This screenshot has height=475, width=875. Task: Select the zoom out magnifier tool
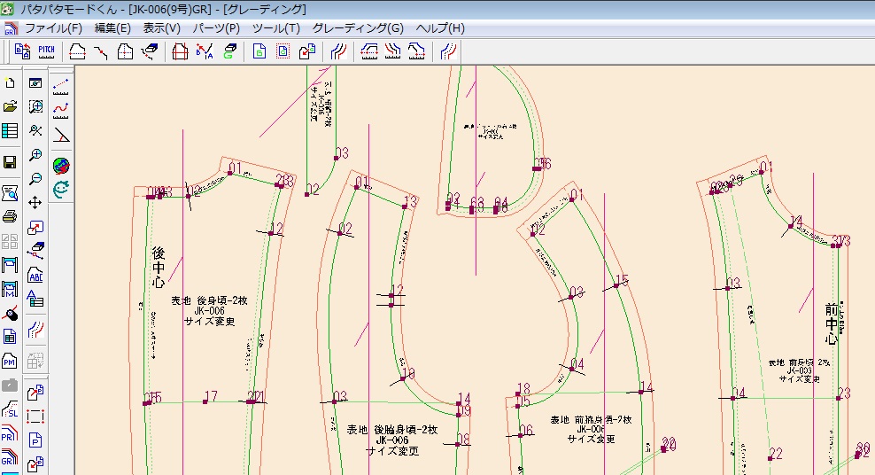[36, 178]
